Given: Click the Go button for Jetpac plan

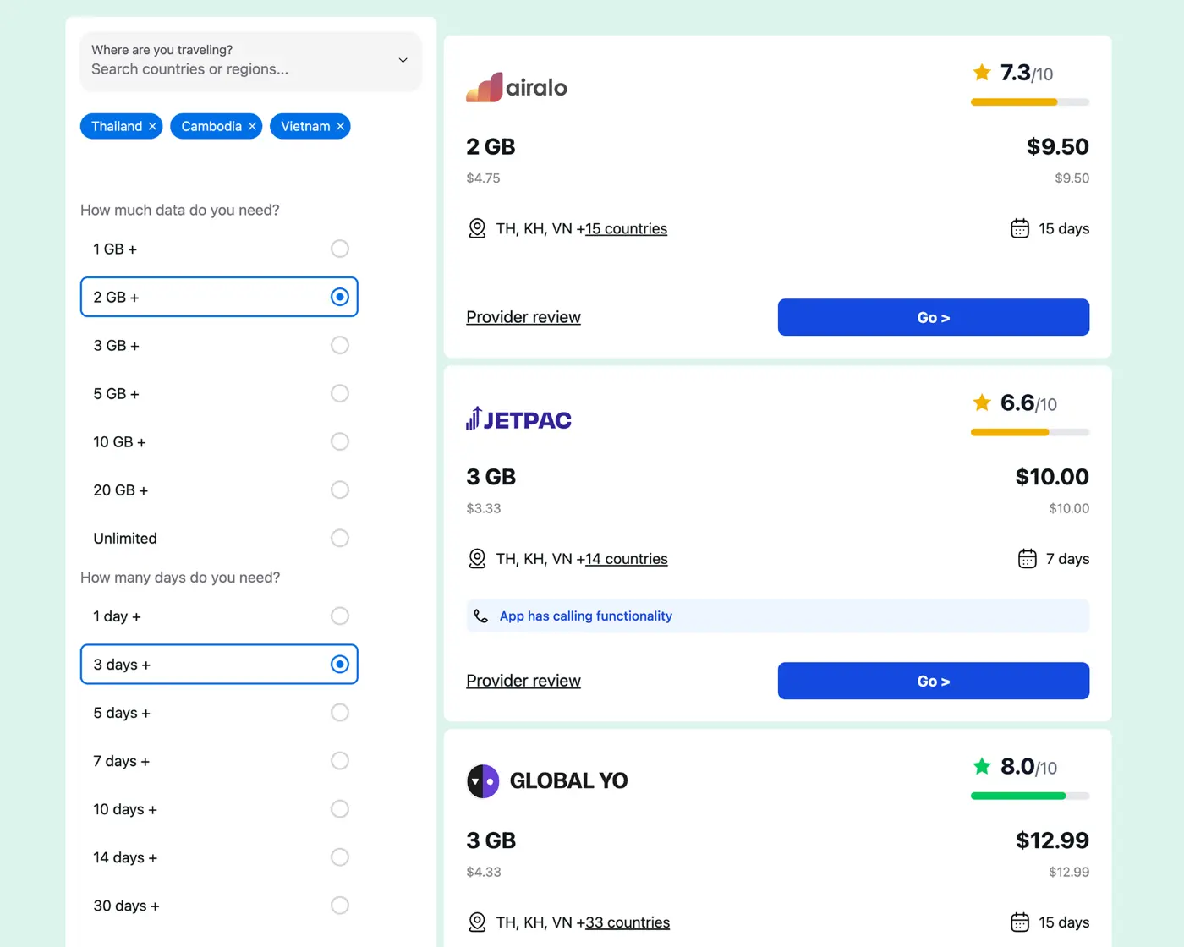Looking at the screenshot, I should (934, 681).
